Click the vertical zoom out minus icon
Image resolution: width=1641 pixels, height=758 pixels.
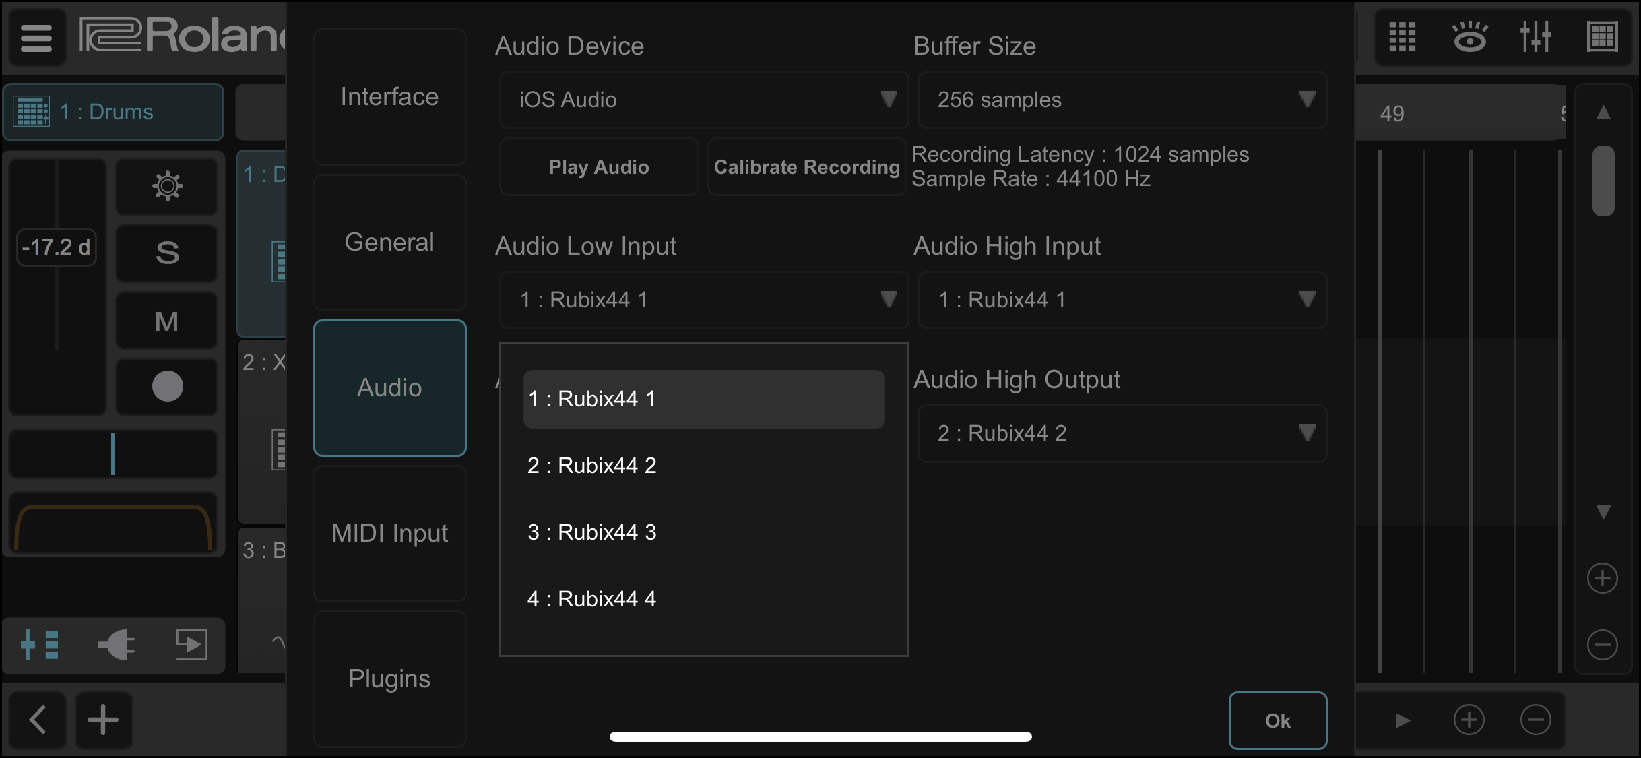coord(1603,645)
